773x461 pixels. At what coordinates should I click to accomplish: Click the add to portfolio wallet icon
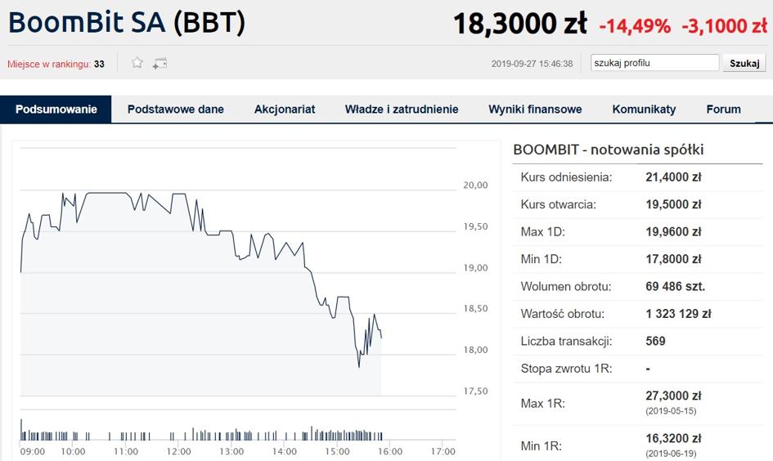pyautogui.click(x=160, y=63)
